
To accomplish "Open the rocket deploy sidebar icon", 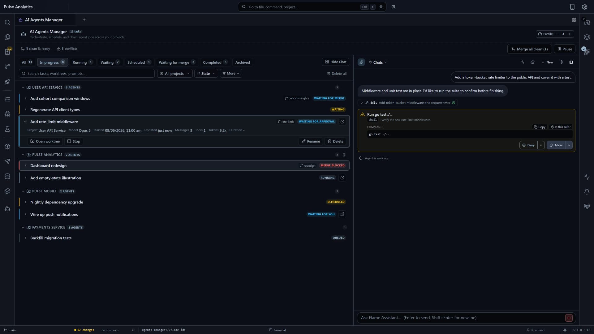I will coord(7,82).
